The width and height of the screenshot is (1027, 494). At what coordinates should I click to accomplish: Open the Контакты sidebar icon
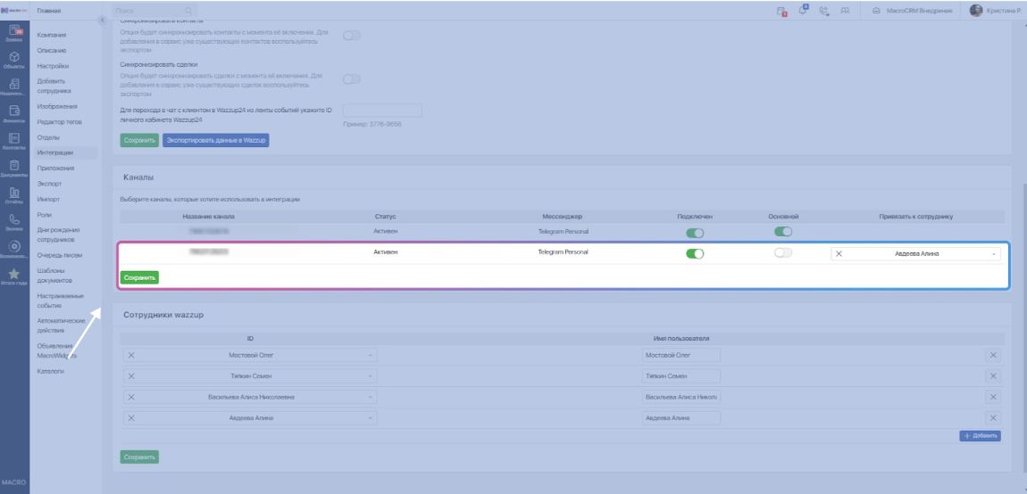tap(14, 140)
